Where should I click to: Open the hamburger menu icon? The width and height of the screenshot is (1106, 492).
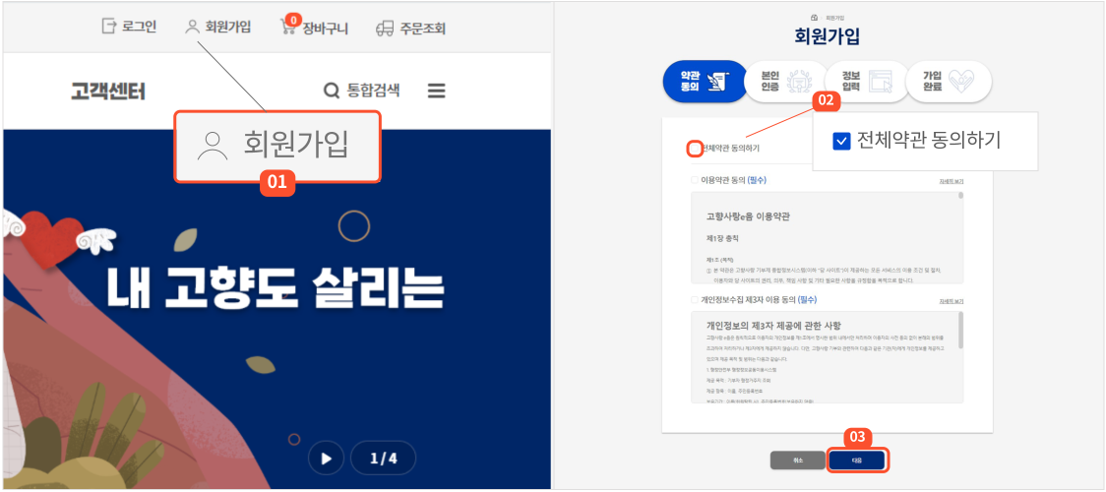pos(437,91)
